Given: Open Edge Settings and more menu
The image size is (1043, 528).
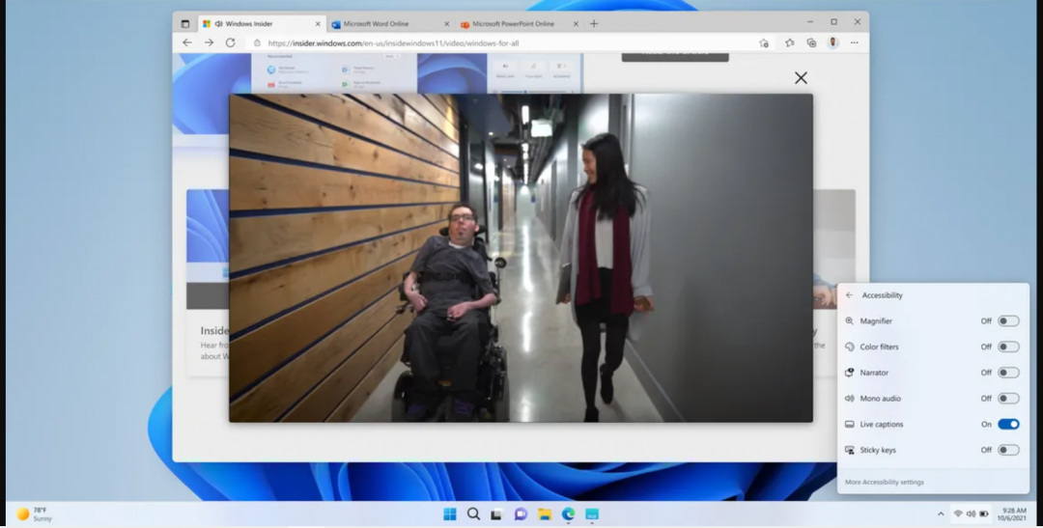Looking at the screenshot, I should coord(854,42).
